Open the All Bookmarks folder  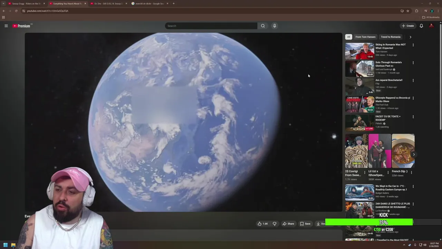coord(431,17)
